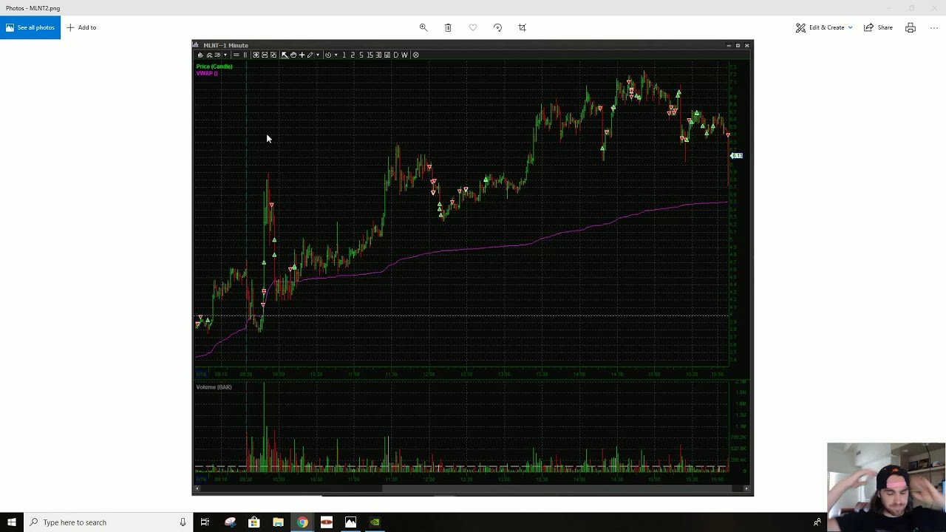Pick the crosshair plus tool in chart toolbar
The height and width of the screenshot is (532, 946).
[302, 55]
